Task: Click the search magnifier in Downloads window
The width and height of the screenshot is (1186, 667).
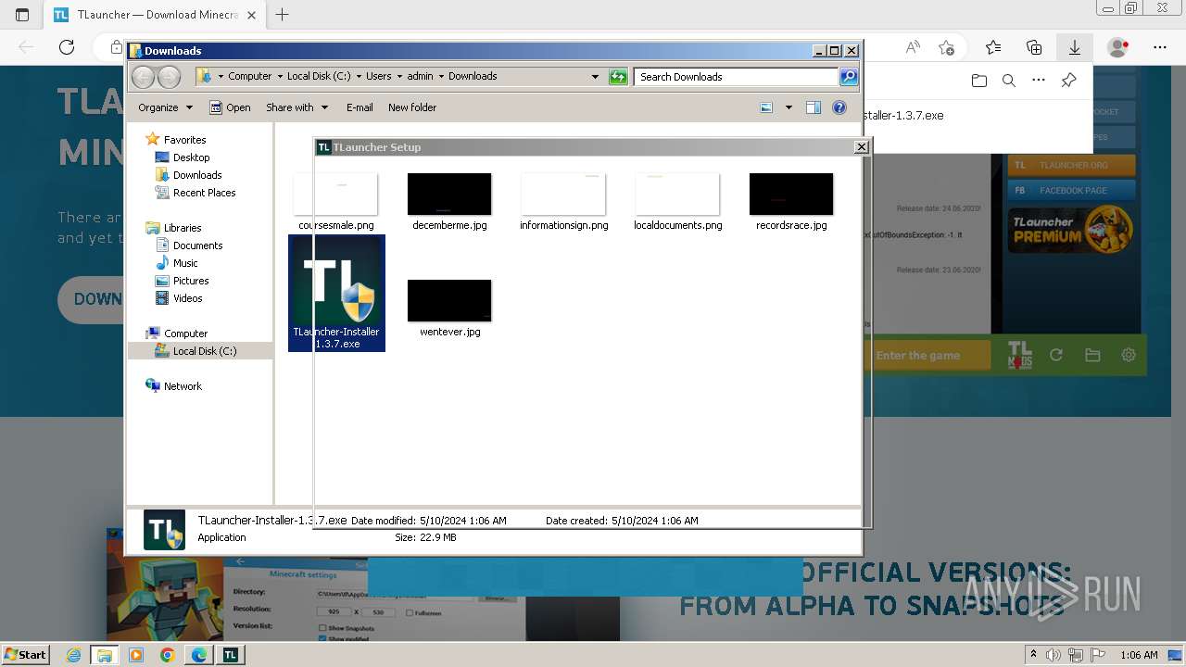Action: (x=849, y=77)
